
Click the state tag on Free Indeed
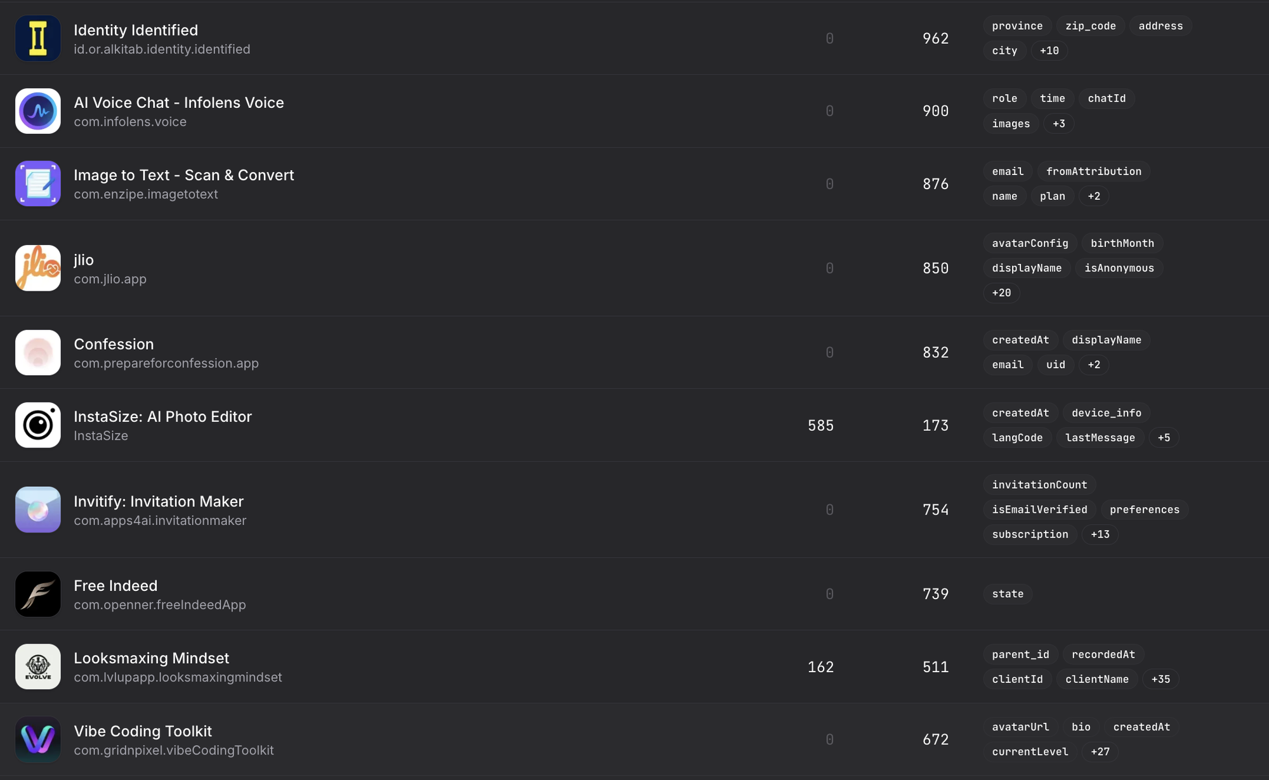tap(1008, 594)
